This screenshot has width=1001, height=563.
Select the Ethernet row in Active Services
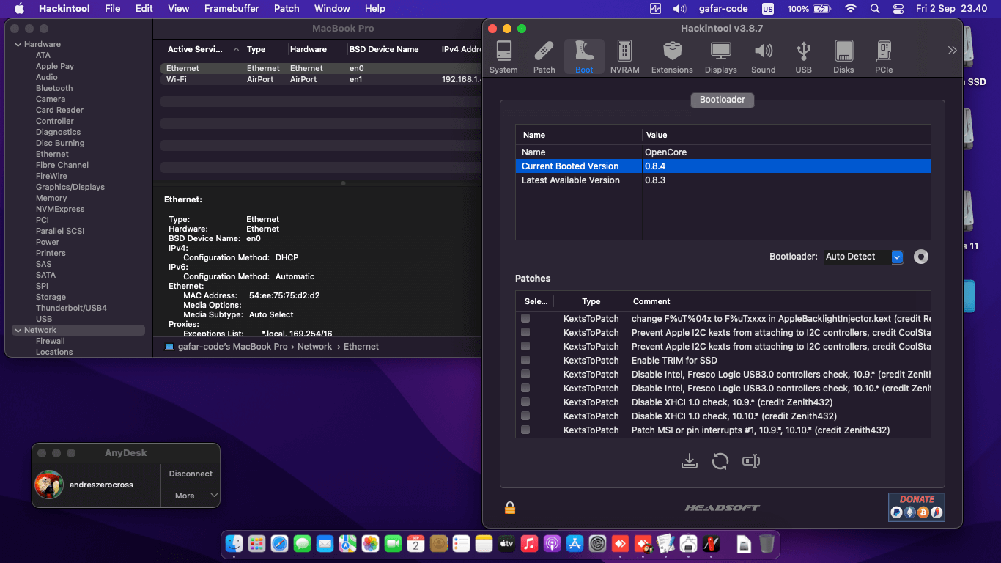pyautogui.click(x=321, y=68)
